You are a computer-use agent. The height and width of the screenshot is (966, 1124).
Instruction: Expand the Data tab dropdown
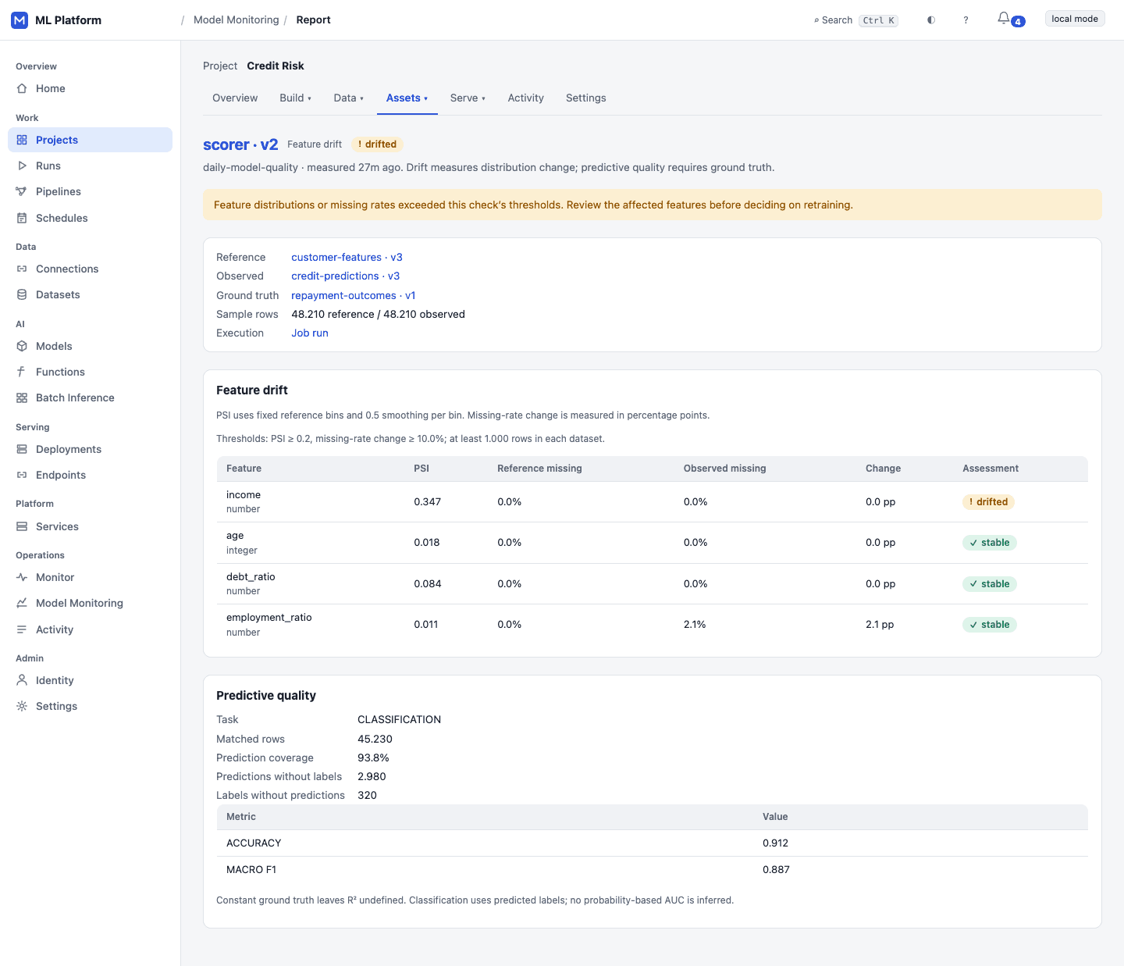click(349, 98)
